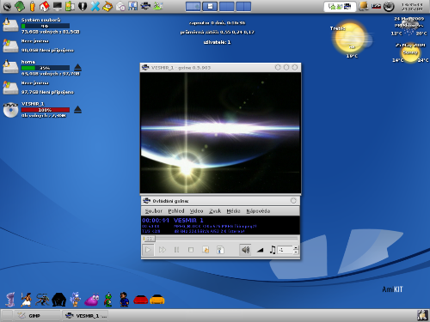Eject the home partition
The width and height of the screenshot is (430, 322).
point(77,68)
